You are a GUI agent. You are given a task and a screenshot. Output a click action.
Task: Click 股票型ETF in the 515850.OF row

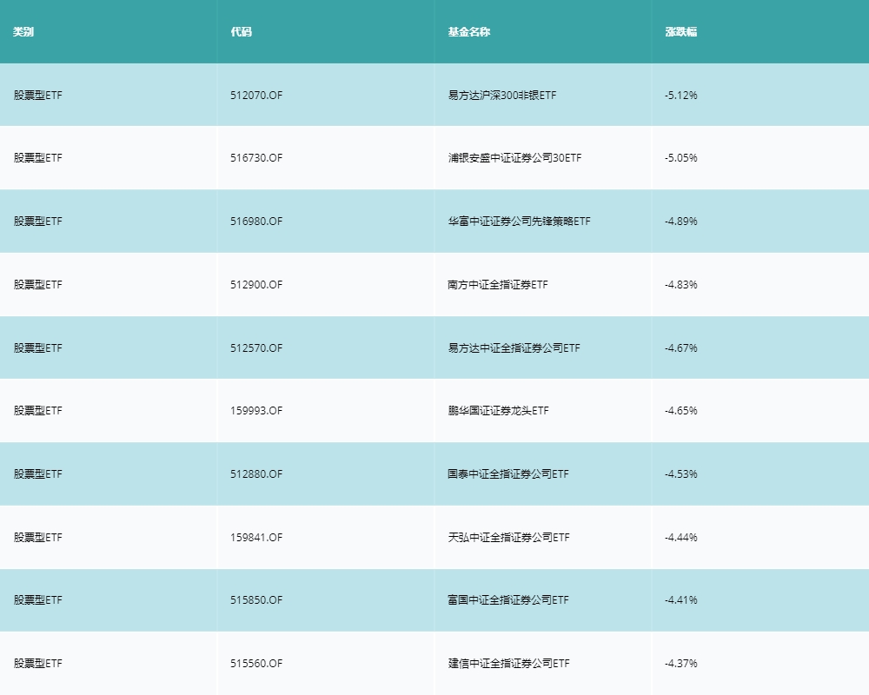click(37, 600)
